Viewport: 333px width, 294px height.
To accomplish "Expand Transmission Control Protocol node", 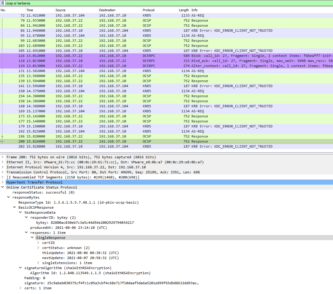I will click(2, 172).
